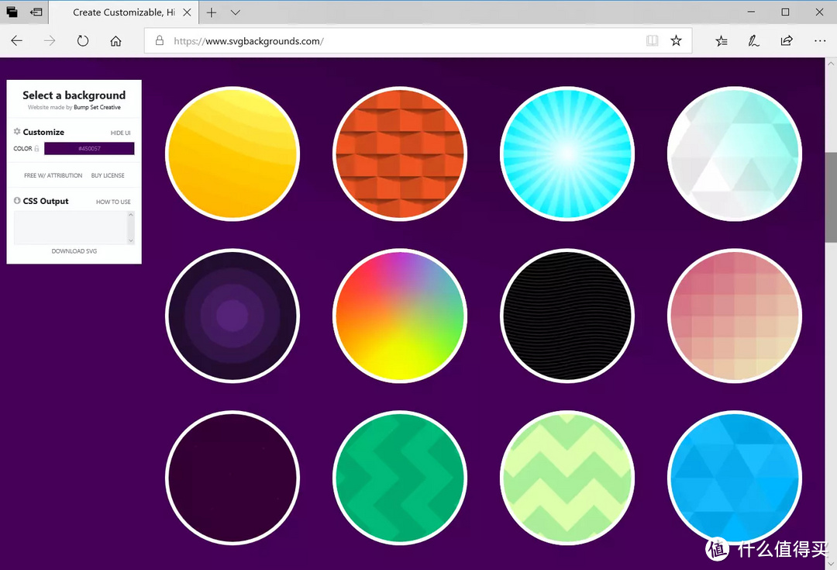This screenshot has width=837, height=570.
Task: Open the Share page icon
Action: click(x=787, y=40)
